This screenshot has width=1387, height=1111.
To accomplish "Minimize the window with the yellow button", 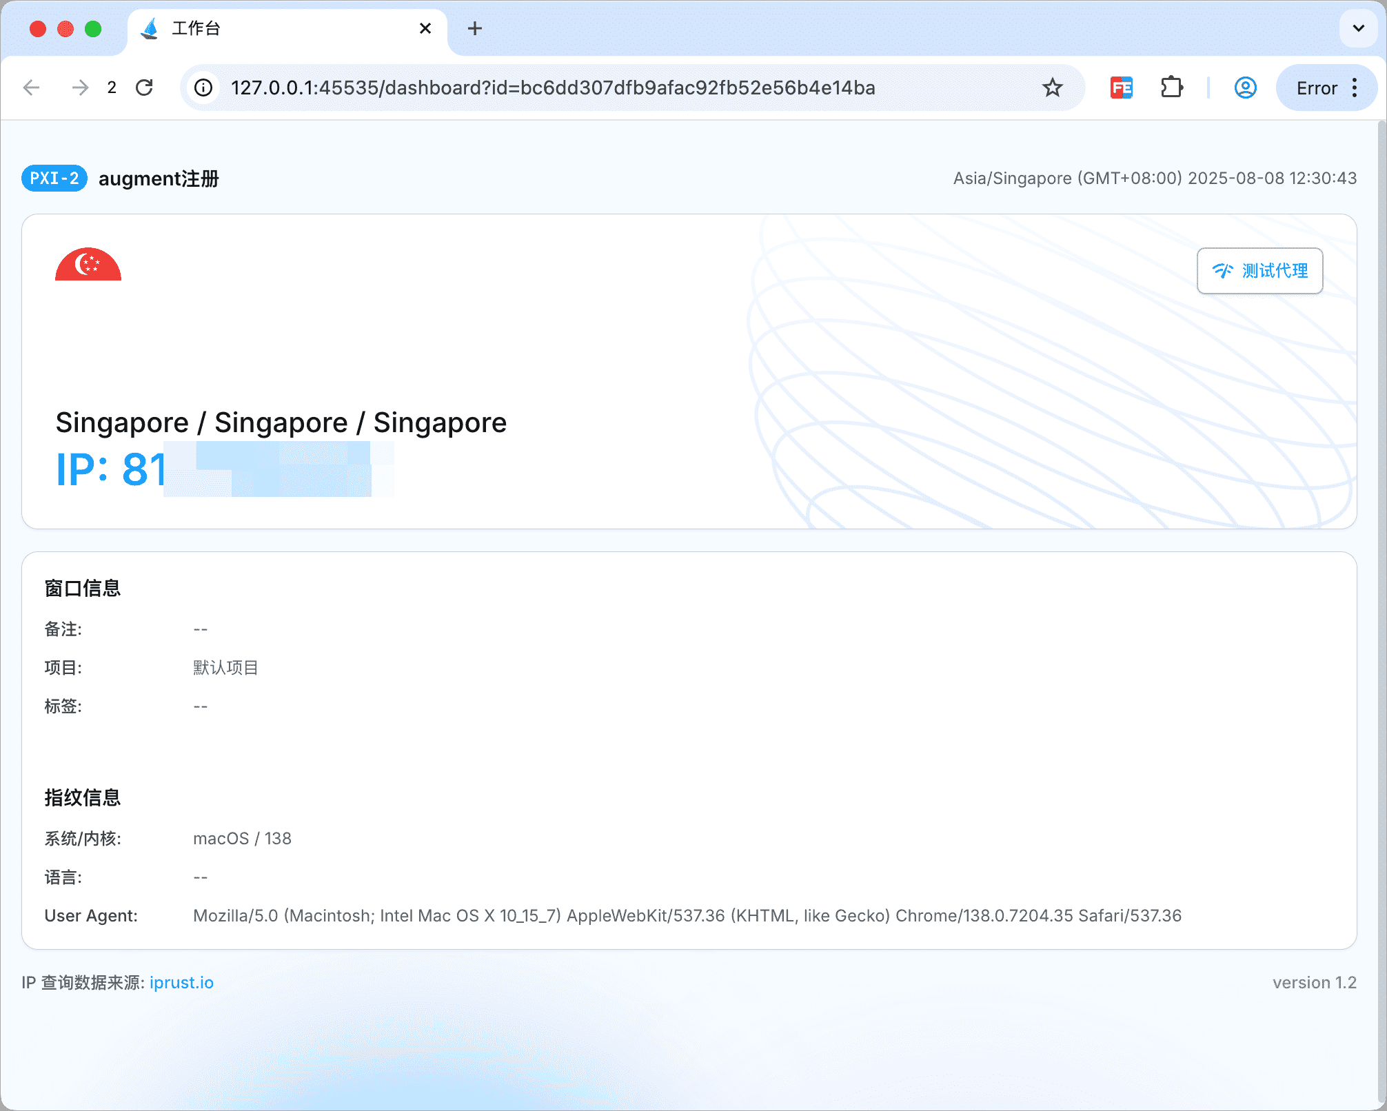I will [x=65, y=28].
